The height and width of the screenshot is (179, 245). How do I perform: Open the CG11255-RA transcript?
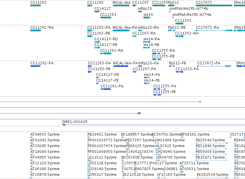click(x=158, y=53)
